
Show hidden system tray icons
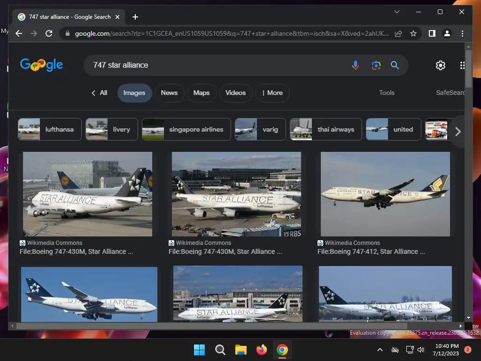click(380, 350)
